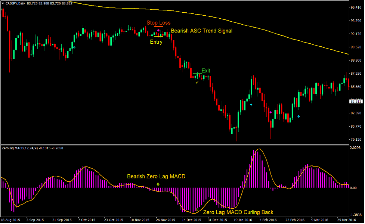Click the 23 Oct 2015 date label
Image resolution: width=365 pixels, height=224 pixels.
click(114, 220)
